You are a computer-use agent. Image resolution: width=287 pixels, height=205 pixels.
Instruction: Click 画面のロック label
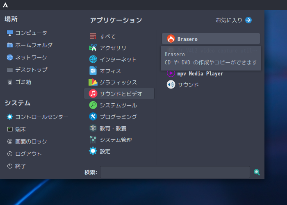(x=31, y=141)
